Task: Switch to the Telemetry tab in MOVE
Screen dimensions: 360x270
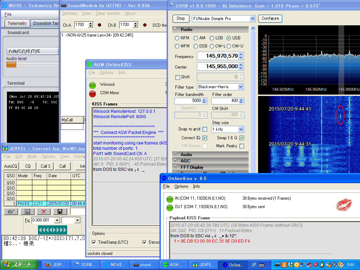Action: [x=17, y=24]
